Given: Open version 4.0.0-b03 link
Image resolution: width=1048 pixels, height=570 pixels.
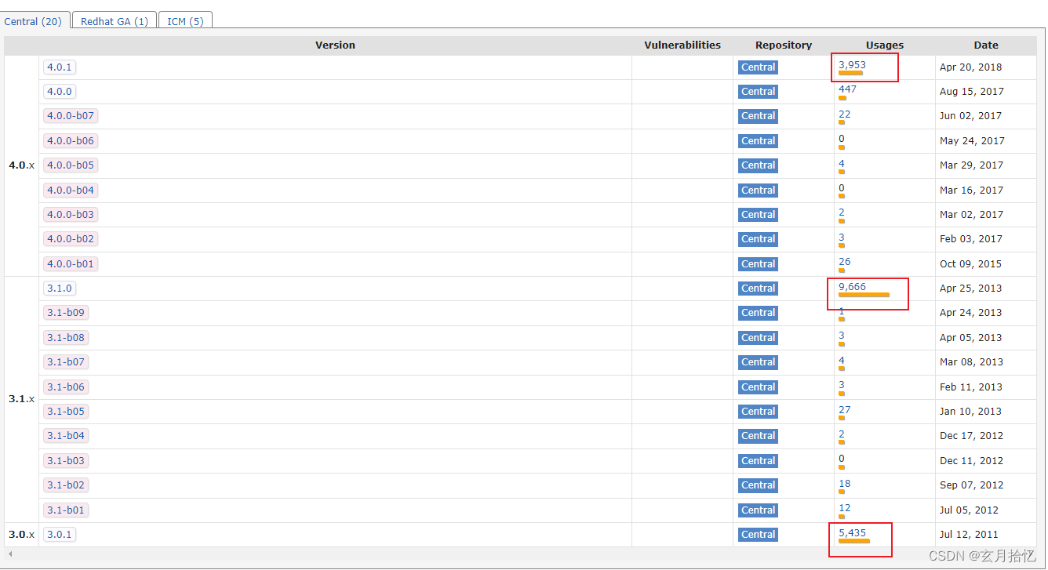Looking at the screenshot, I should (71, 215).
